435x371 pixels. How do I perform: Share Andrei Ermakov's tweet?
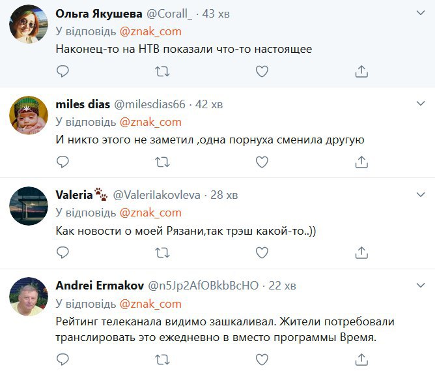coord(362,359)
